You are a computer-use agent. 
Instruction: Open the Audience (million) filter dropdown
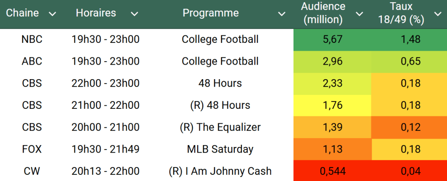click(360, 14)
